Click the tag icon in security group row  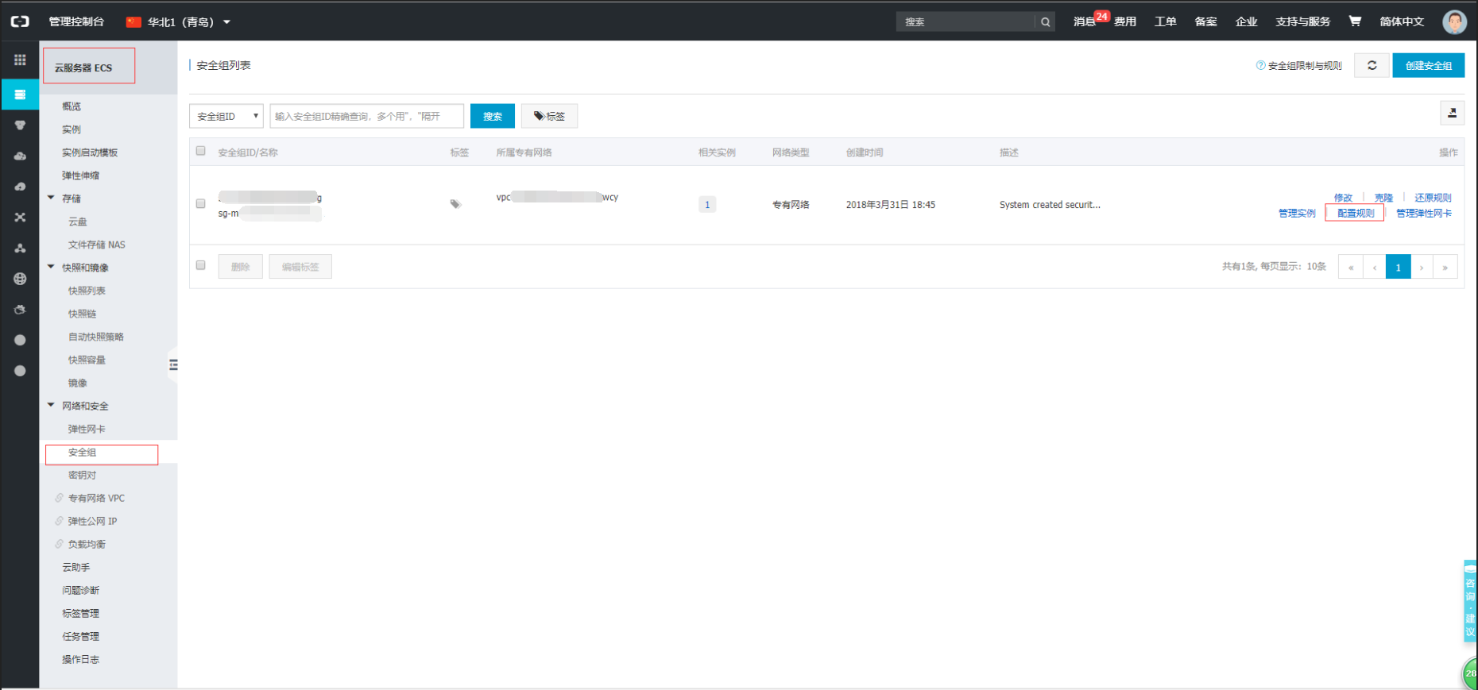pyautogui.click(x=455, y=204)
